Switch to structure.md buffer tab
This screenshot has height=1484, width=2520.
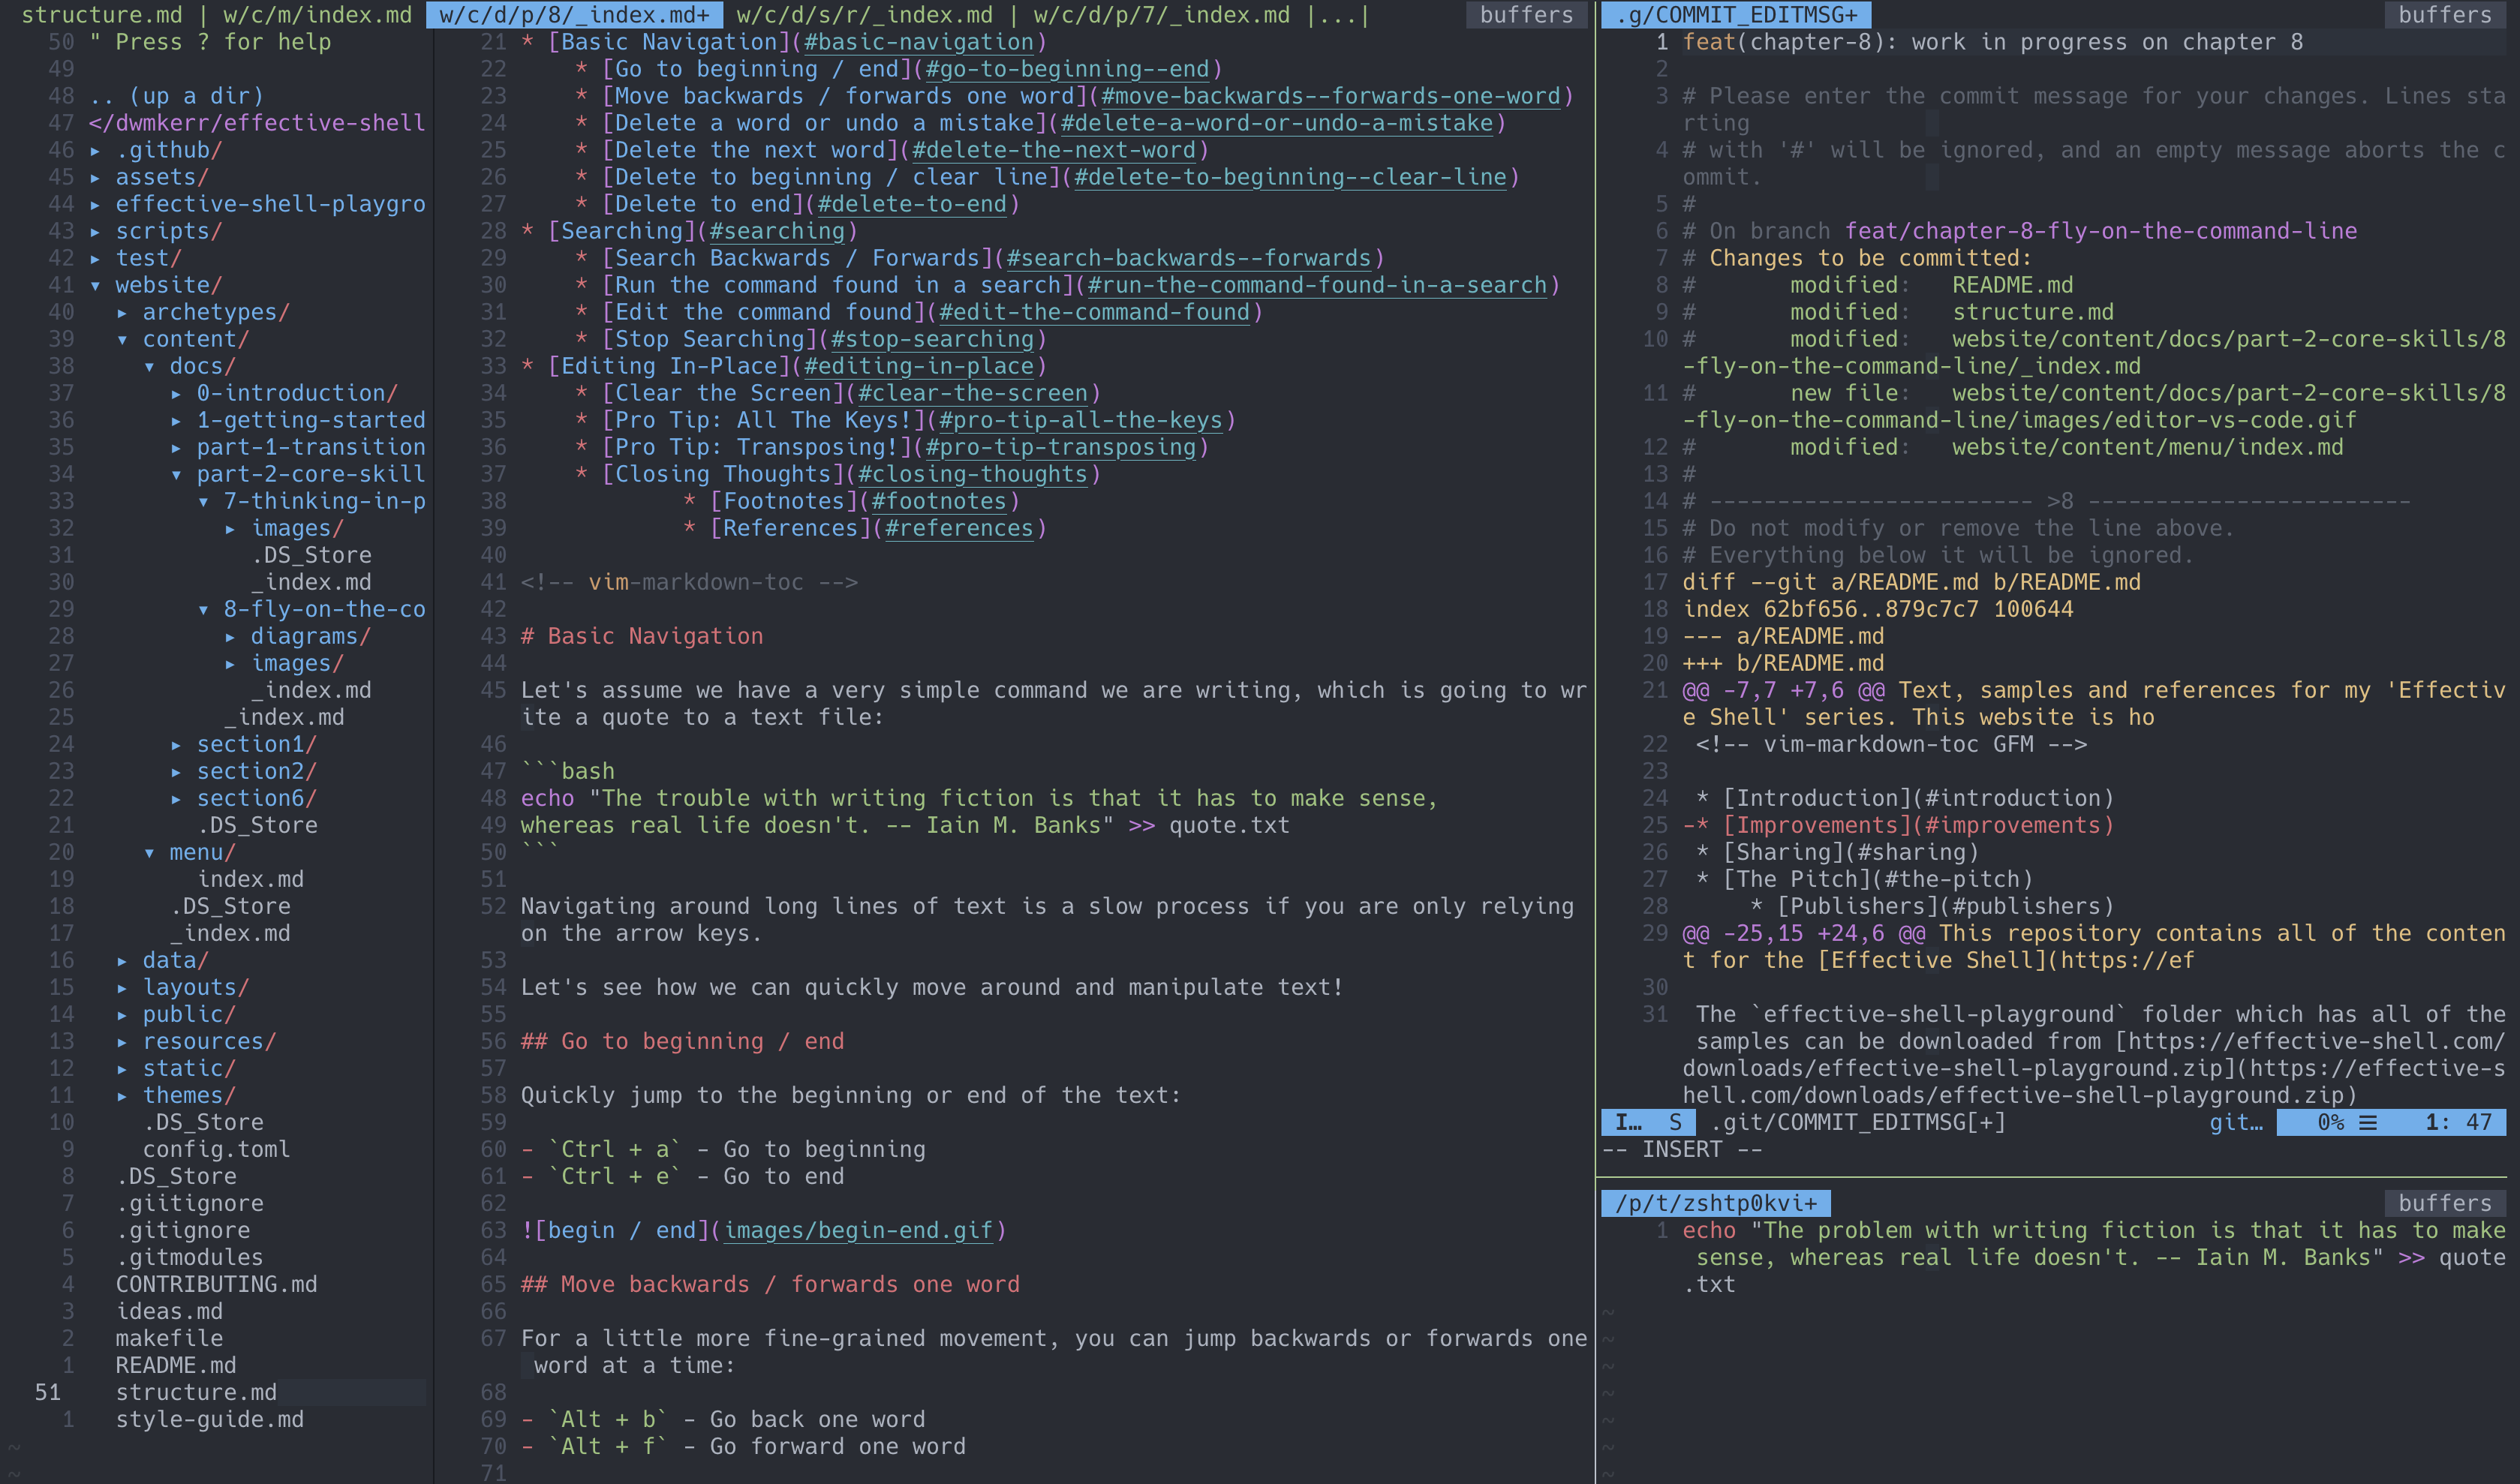click(102, 14)
